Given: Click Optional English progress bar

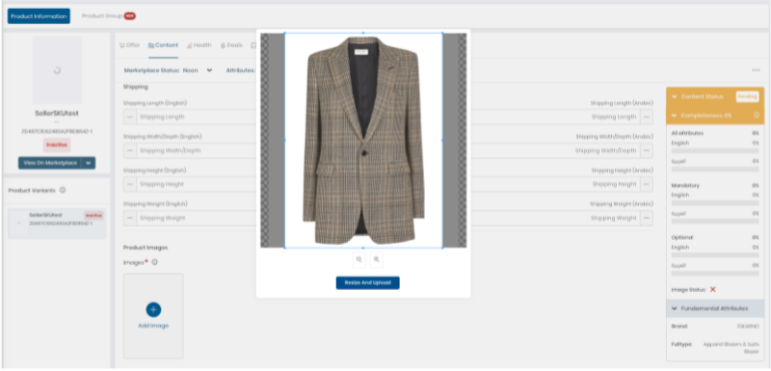Looking at the screenshot, I should click(715, 255).
